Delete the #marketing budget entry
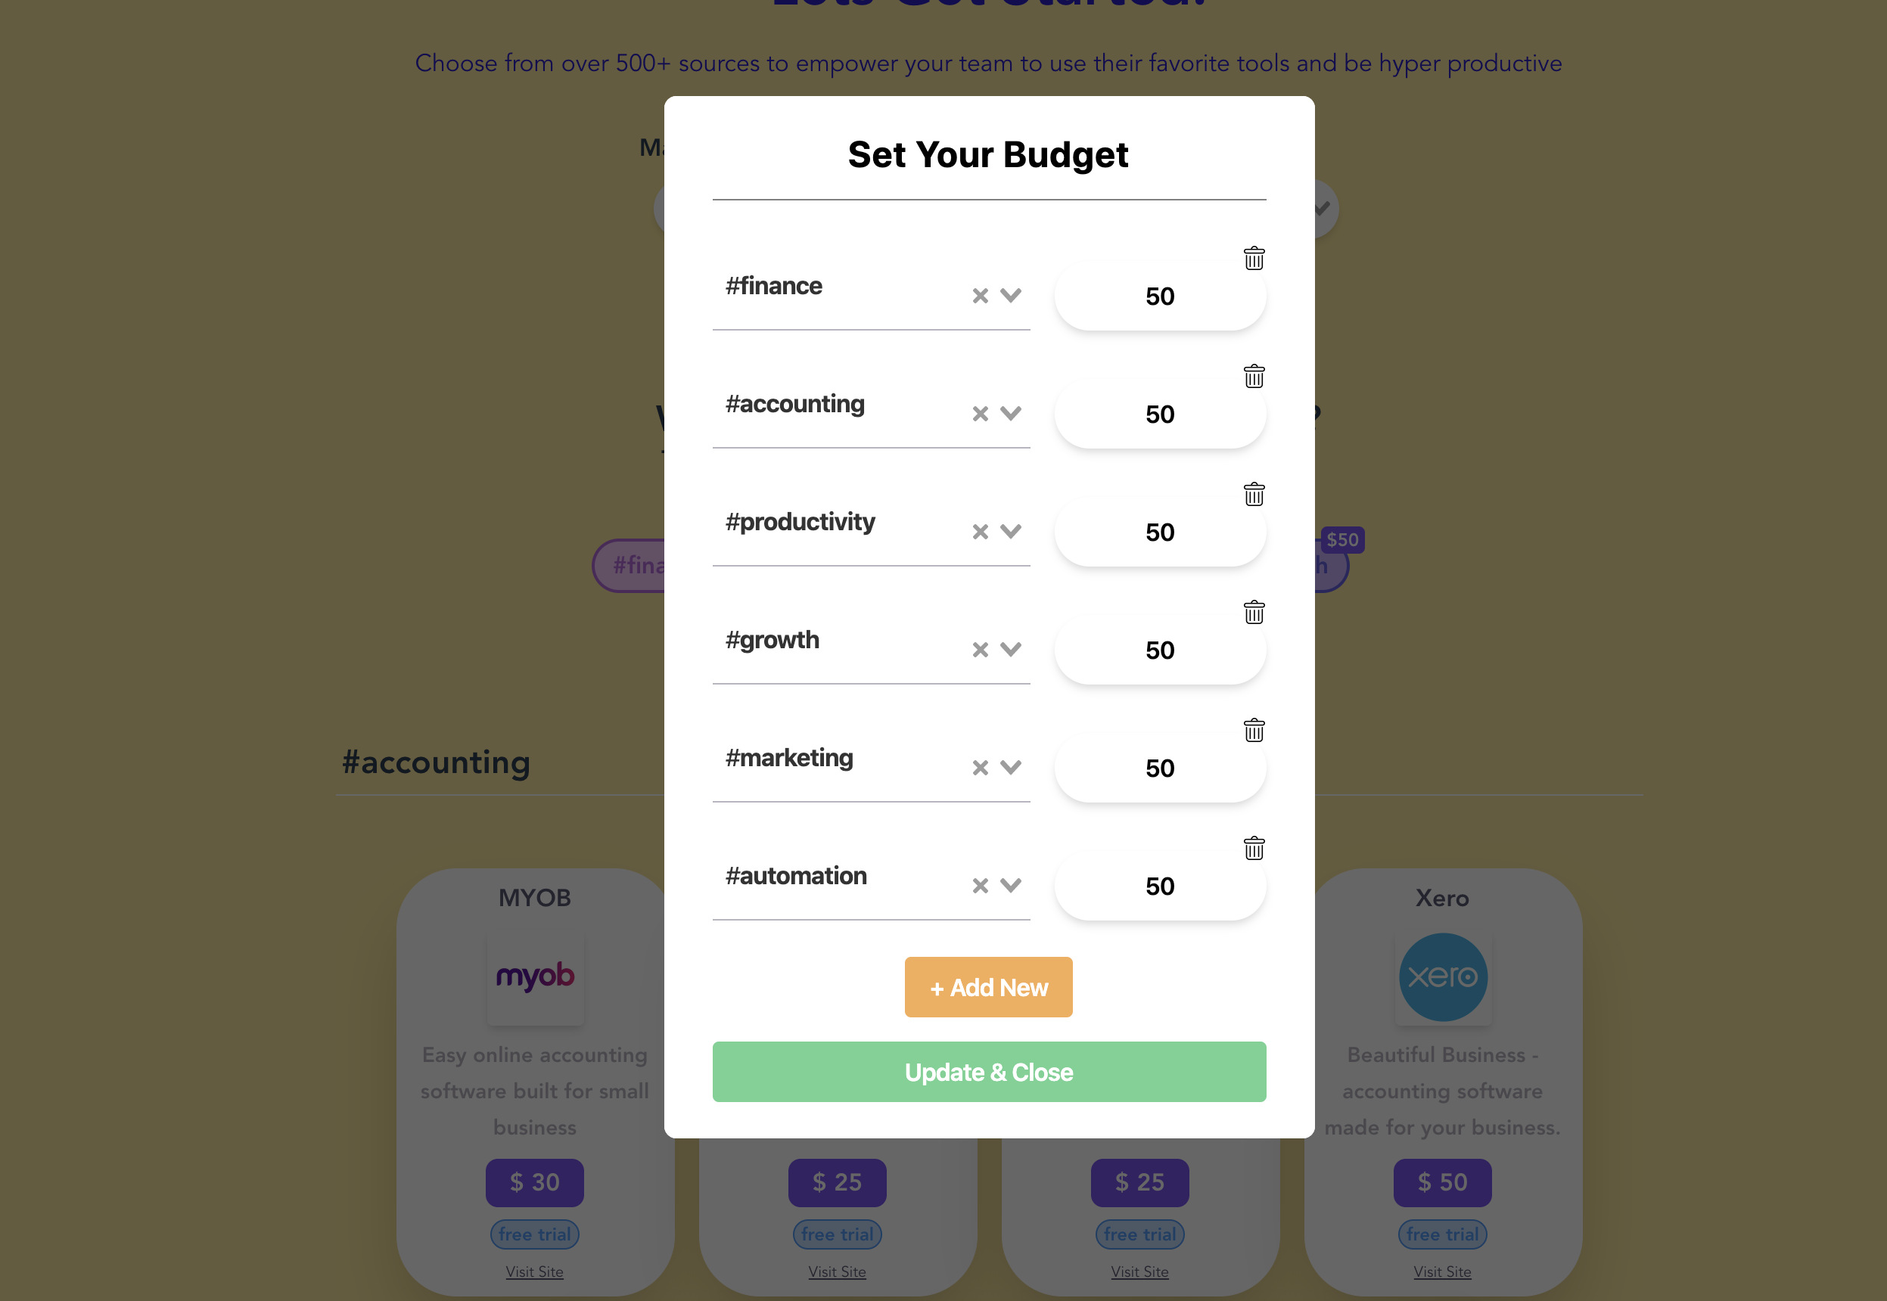This screenshot has width=1887, height=1301. 1254,731
